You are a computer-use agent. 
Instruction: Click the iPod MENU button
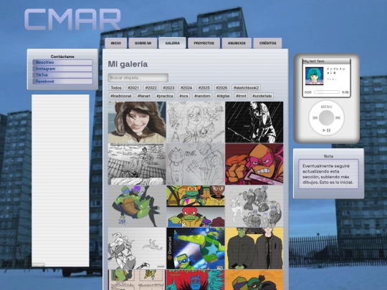point(326,107)
